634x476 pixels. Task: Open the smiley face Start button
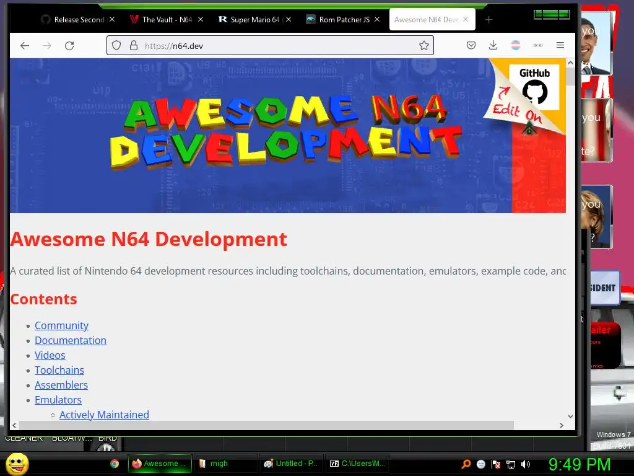(17, 464)
